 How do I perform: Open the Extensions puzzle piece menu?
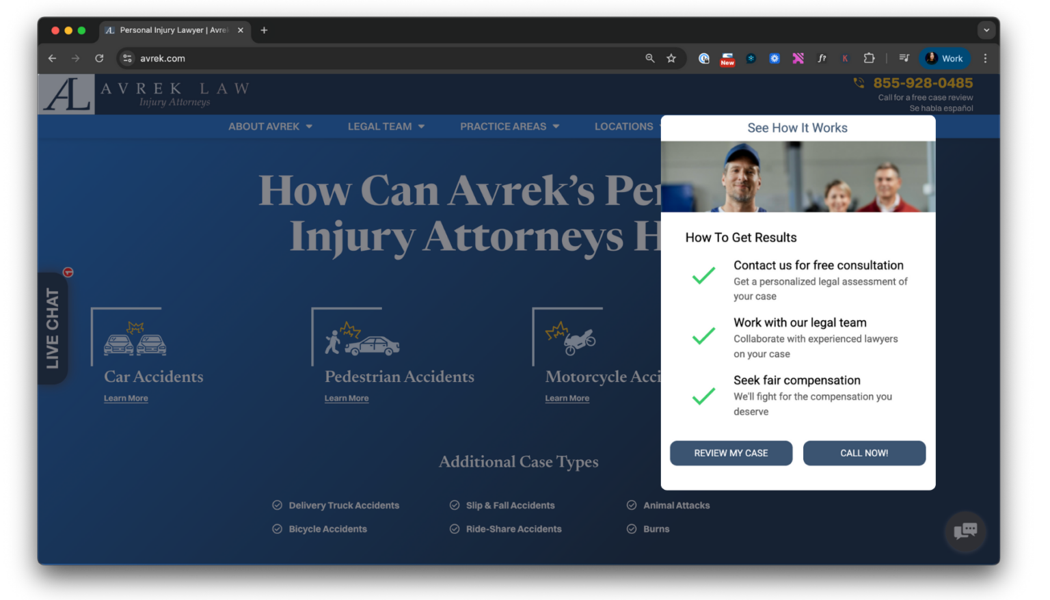pyautogui.click(x=869, y=59)
